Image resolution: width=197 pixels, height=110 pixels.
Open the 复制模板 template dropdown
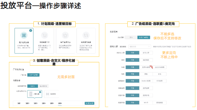pos(140,47)
